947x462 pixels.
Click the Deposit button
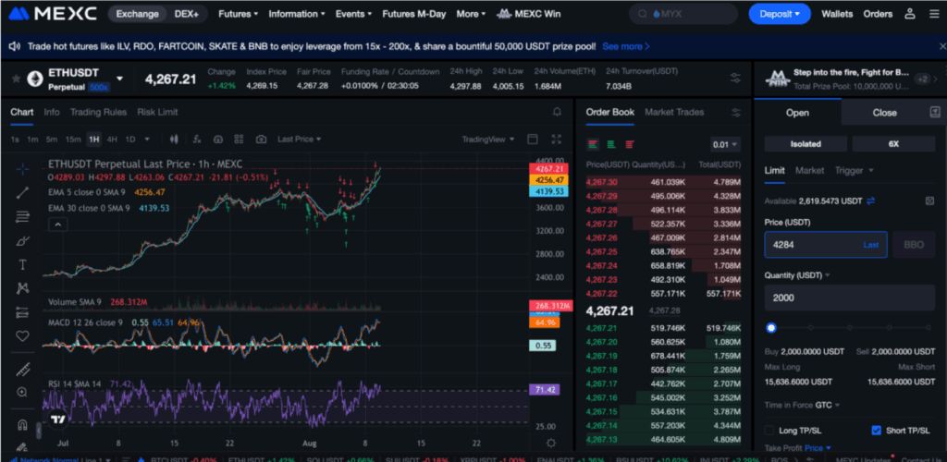tap(779, 14)
